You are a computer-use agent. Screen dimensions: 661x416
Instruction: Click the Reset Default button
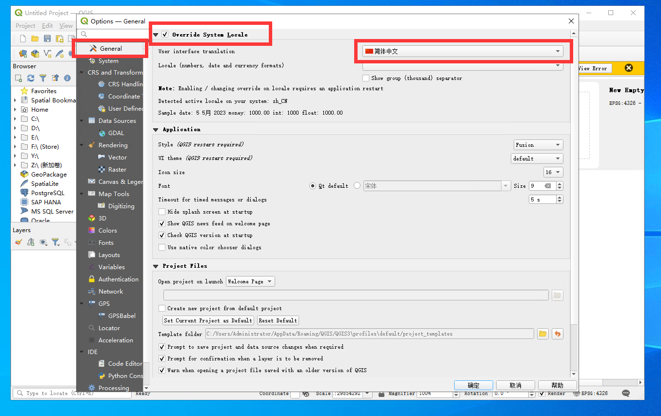pos(278,320)
